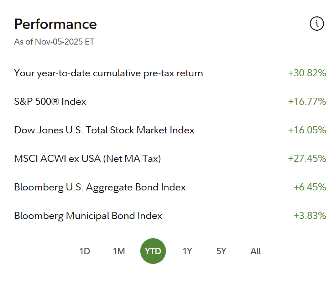Choose the 5Y time range
334x281 pixels.
point(221,251)
